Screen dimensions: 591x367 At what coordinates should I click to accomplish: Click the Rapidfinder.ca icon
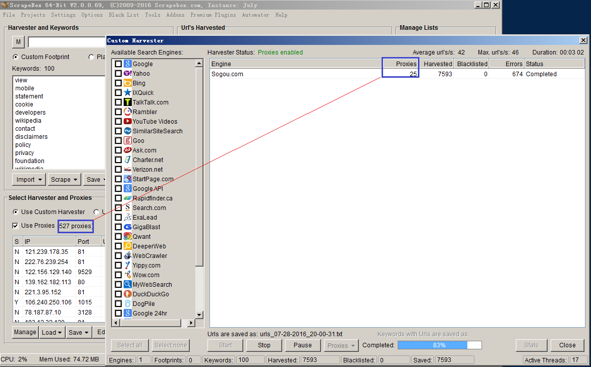[128, 198]
